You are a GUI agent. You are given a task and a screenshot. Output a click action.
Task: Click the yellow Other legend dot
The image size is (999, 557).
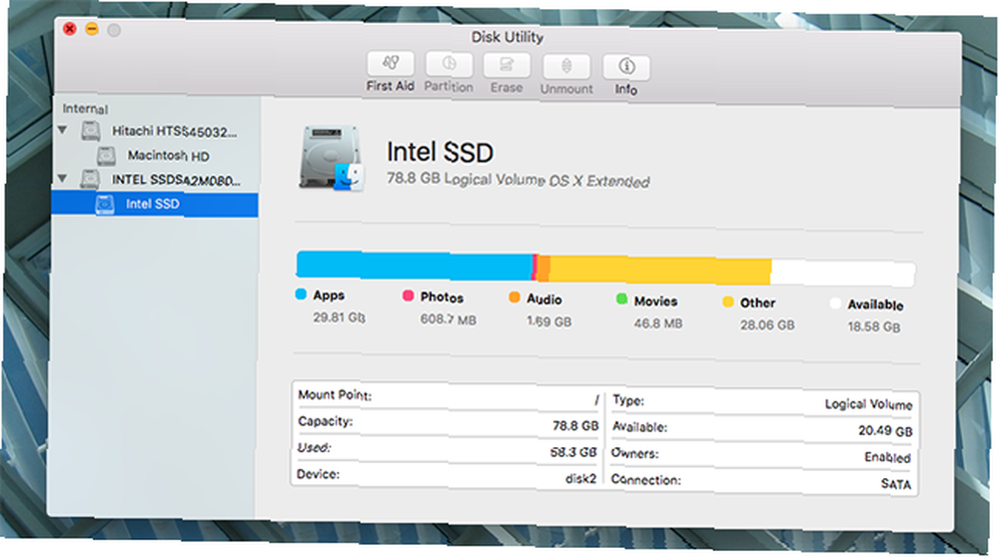[x=728, y=301]
